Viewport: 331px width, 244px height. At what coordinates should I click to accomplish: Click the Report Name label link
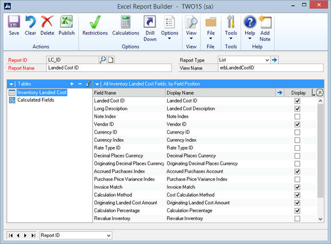click(x=21, y=68)
